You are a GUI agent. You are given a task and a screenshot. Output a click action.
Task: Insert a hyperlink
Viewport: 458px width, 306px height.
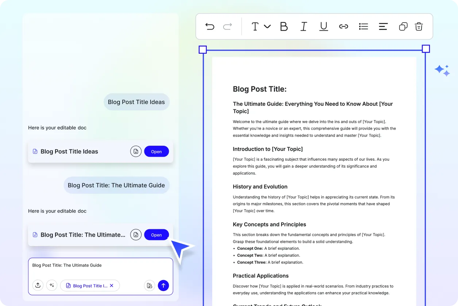click(343, 26)
